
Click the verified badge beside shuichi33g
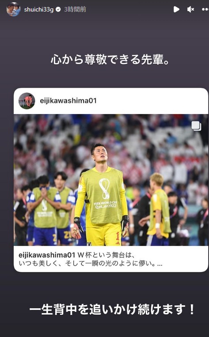(58, 9)
